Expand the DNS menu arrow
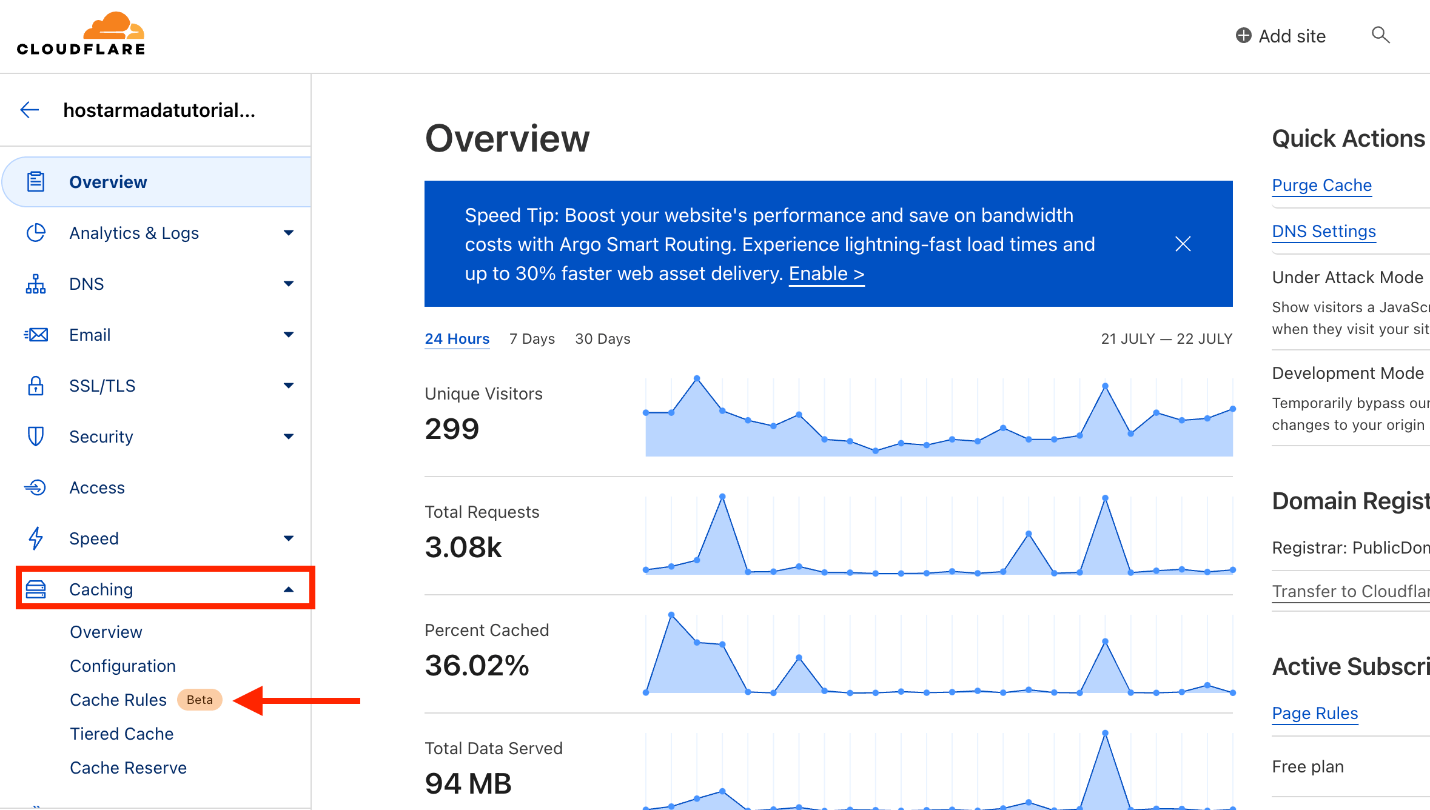 pos(289,284)
